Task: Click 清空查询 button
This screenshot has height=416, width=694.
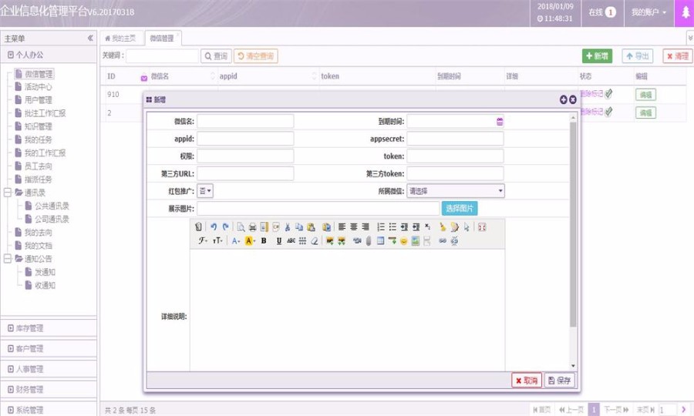Action: pos(256,56)
